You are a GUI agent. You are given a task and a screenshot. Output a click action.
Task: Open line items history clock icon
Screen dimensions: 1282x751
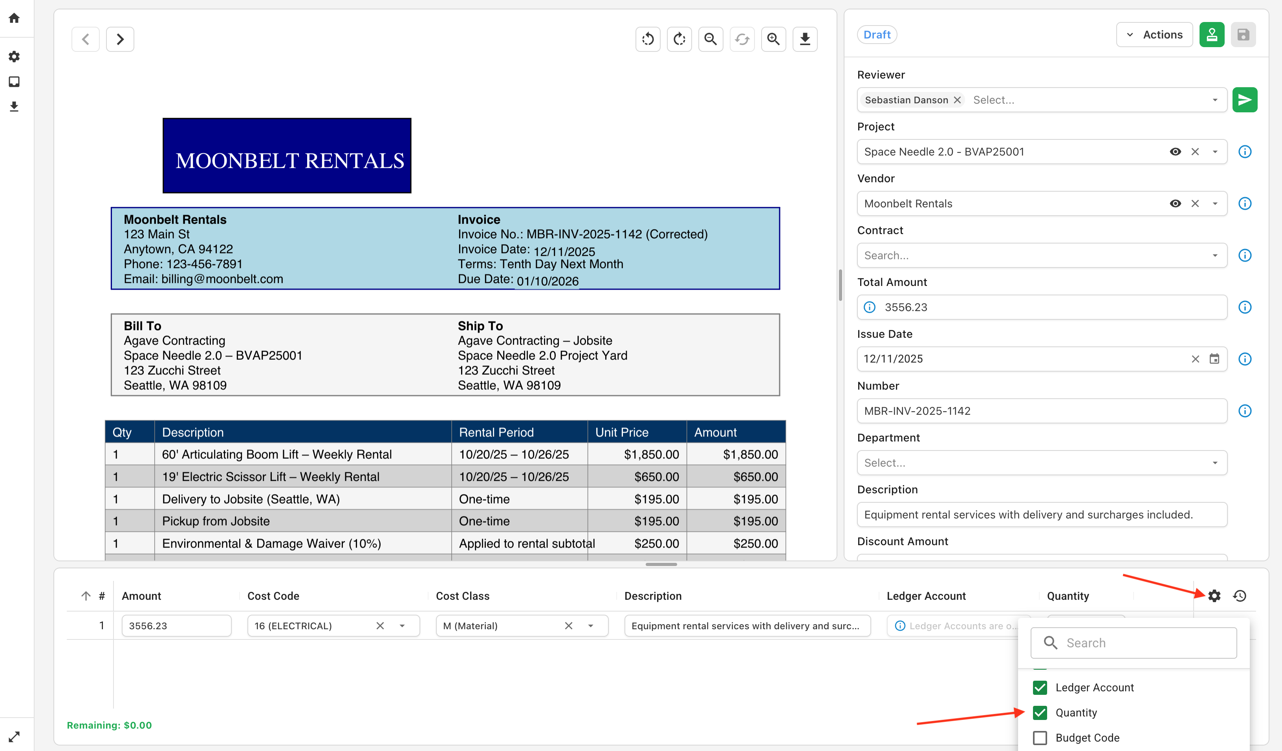coord(1240,596)
